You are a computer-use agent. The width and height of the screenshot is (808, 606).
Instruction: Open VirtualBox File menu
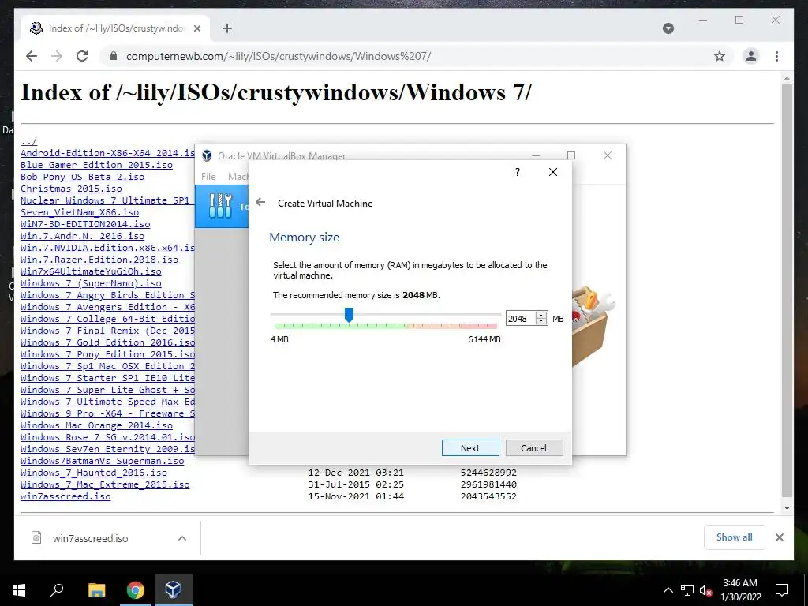[208, 176]
